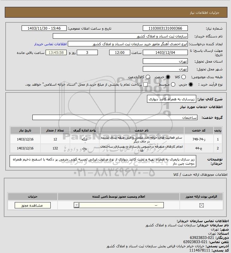Image resolution: width=231 pixels, height=253 pixels.
Task: Click the buyer organization name field
Action: coord(120,36)
